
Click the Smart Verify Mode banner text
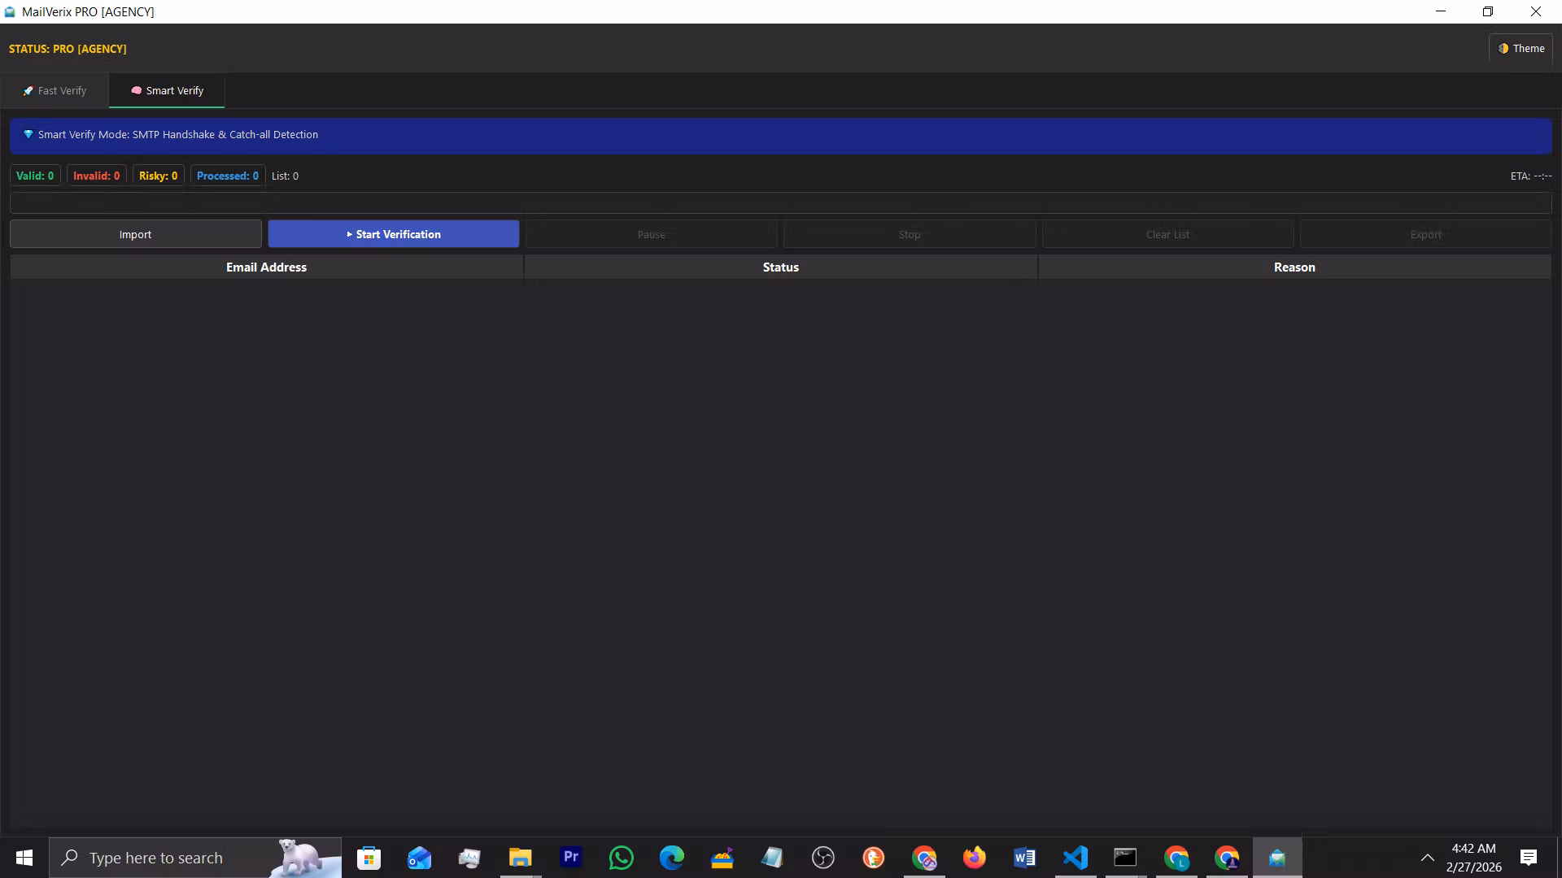click(x=178, y=135)
